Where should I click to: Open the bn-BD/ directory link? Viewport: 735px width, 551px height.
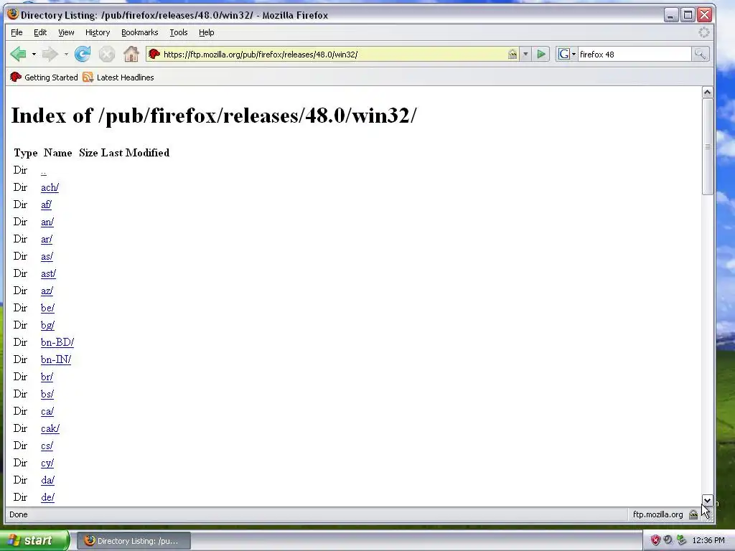[57, 342]
